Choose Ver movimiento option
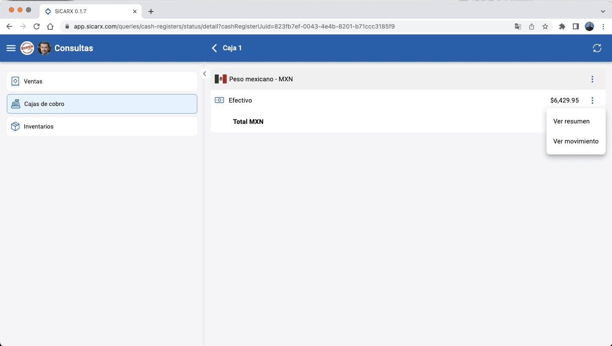Image resolution: width=612 pixels, height=346 pixels. [575, 141]
